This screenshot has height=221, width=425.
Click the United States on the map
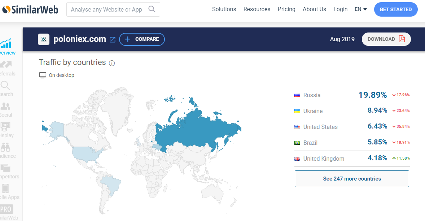tap(86, 154)
